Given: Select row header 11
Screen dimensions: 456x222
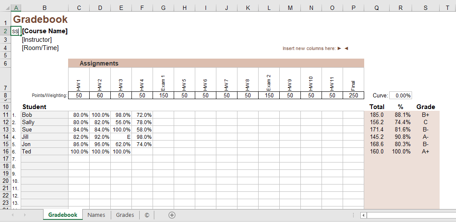Looking at the screenshot, I should [5, 115].
